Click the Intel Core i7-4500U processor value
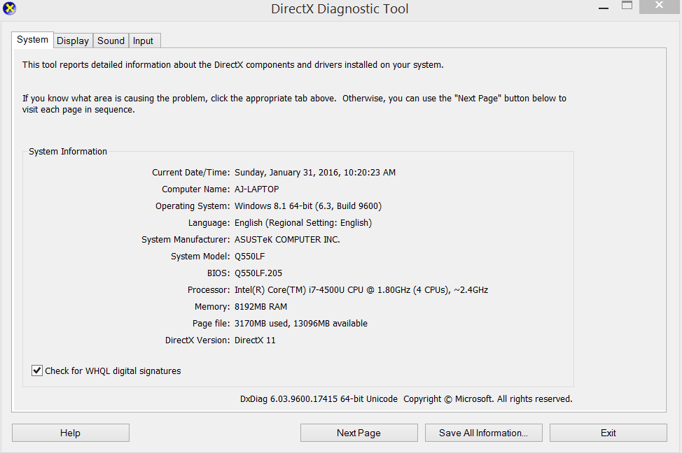The height and width of the screenshot is (453, 682). [361, 289]
